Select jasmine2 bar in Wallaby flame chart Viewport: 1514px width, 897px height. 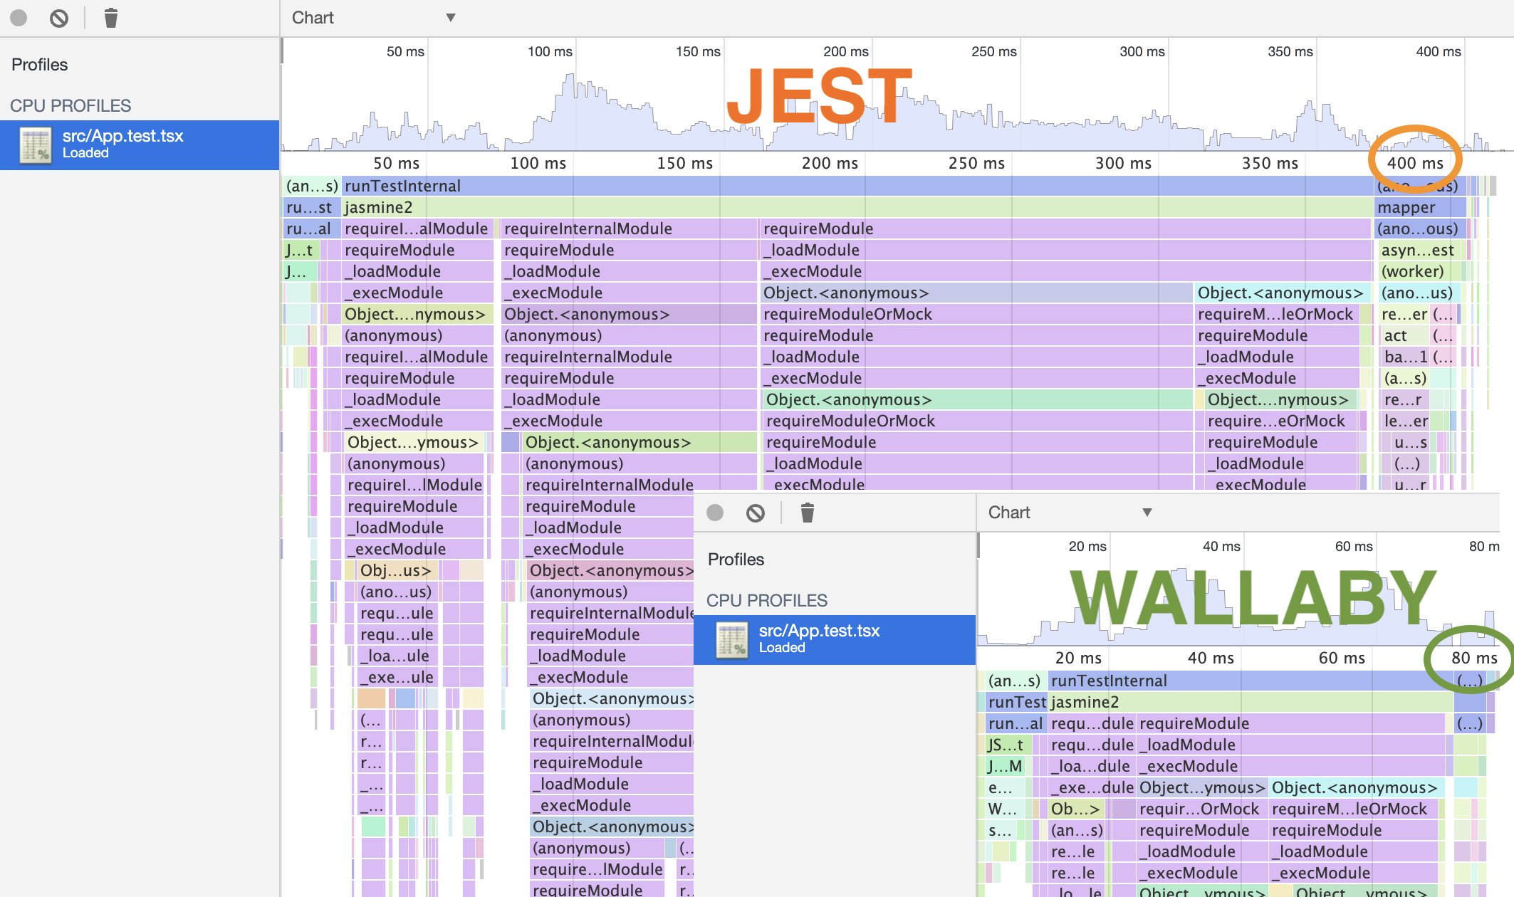point(1251,703)
